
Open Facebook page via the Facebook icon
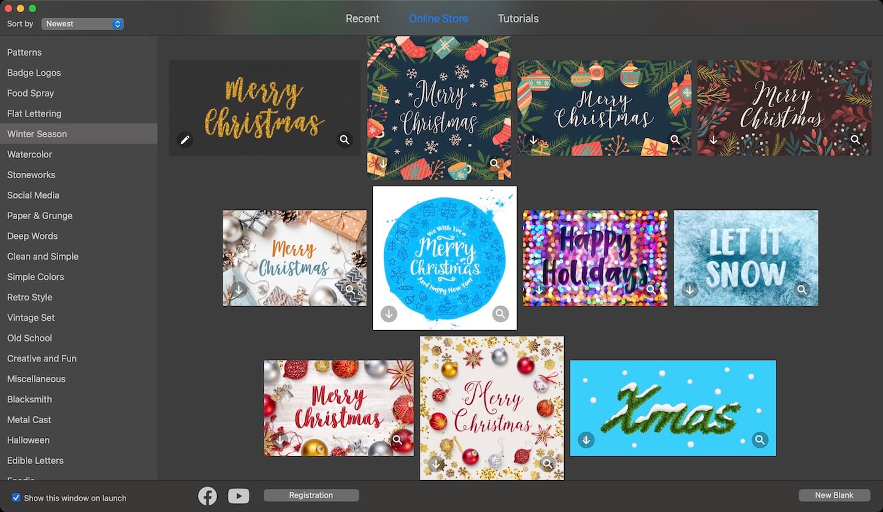207,495
